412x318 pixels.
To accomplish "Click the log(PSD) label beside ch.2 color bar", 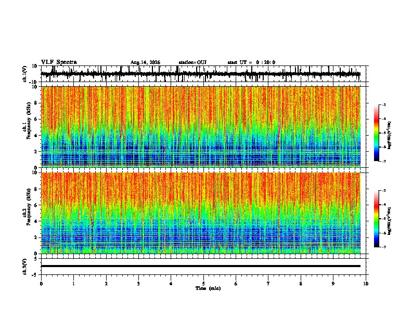I will click(390, 221).
